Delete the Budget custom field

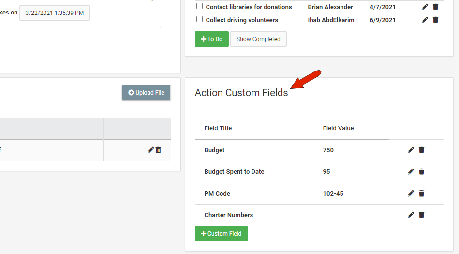(x=421, y=150)
